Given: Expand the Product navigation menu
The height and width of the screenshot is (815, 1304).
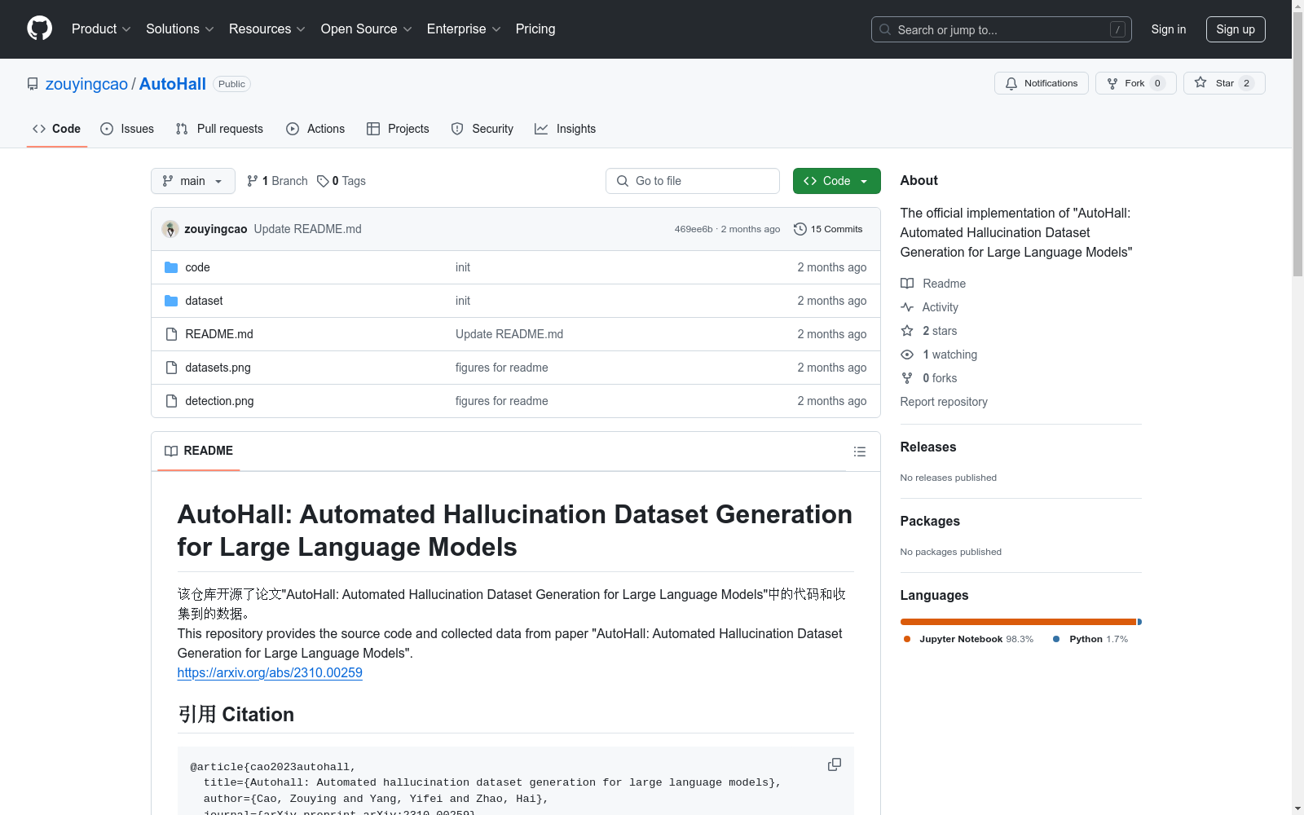Looking at the screenshot, I should [x=101, y=29].
